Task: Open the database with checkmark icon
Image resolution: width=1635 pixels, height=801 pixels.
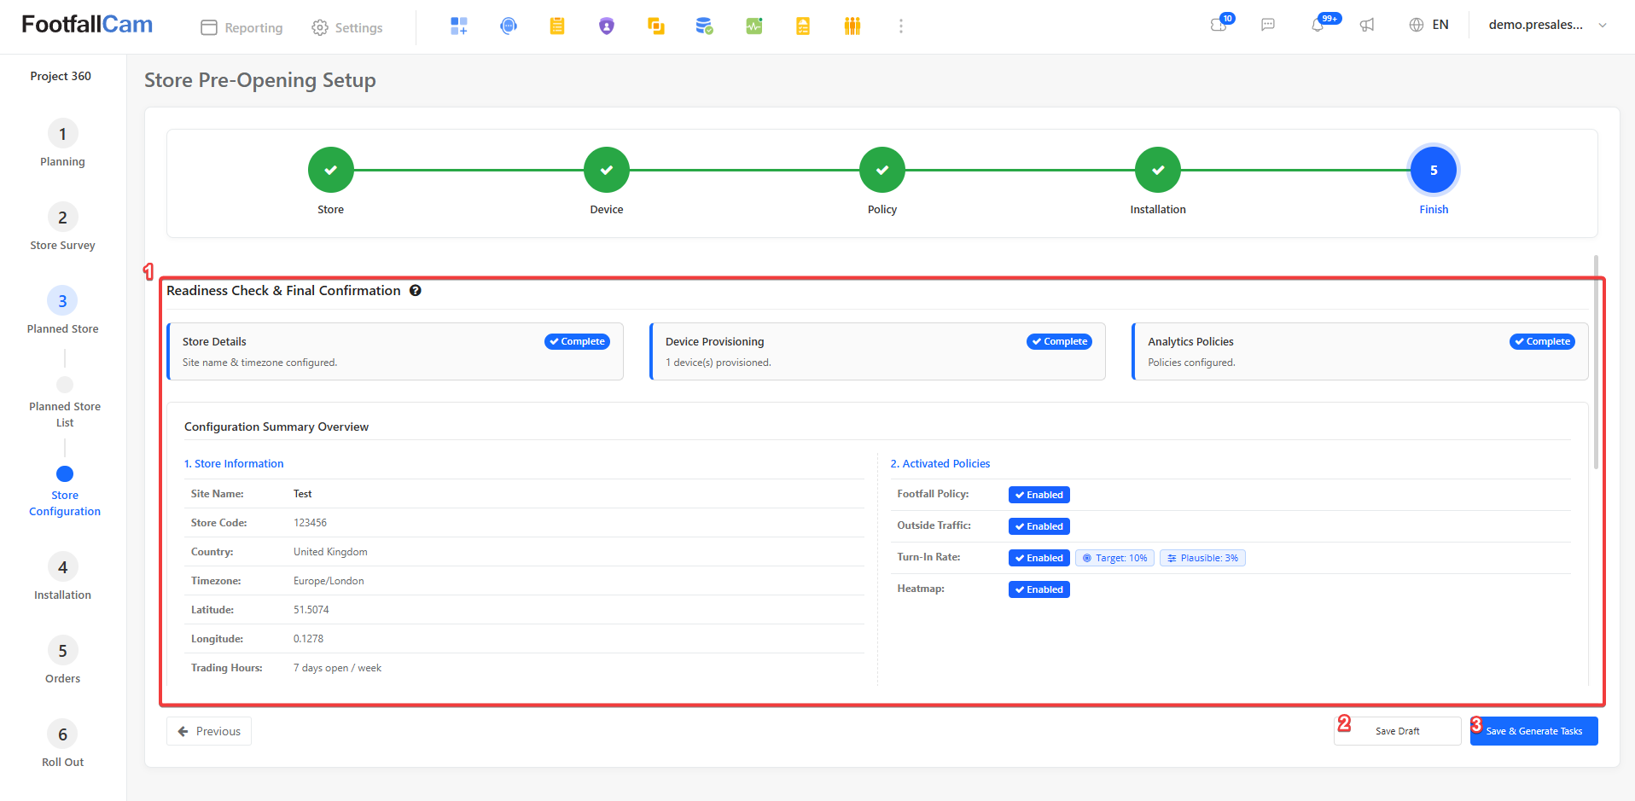Action: coord(704,26)
